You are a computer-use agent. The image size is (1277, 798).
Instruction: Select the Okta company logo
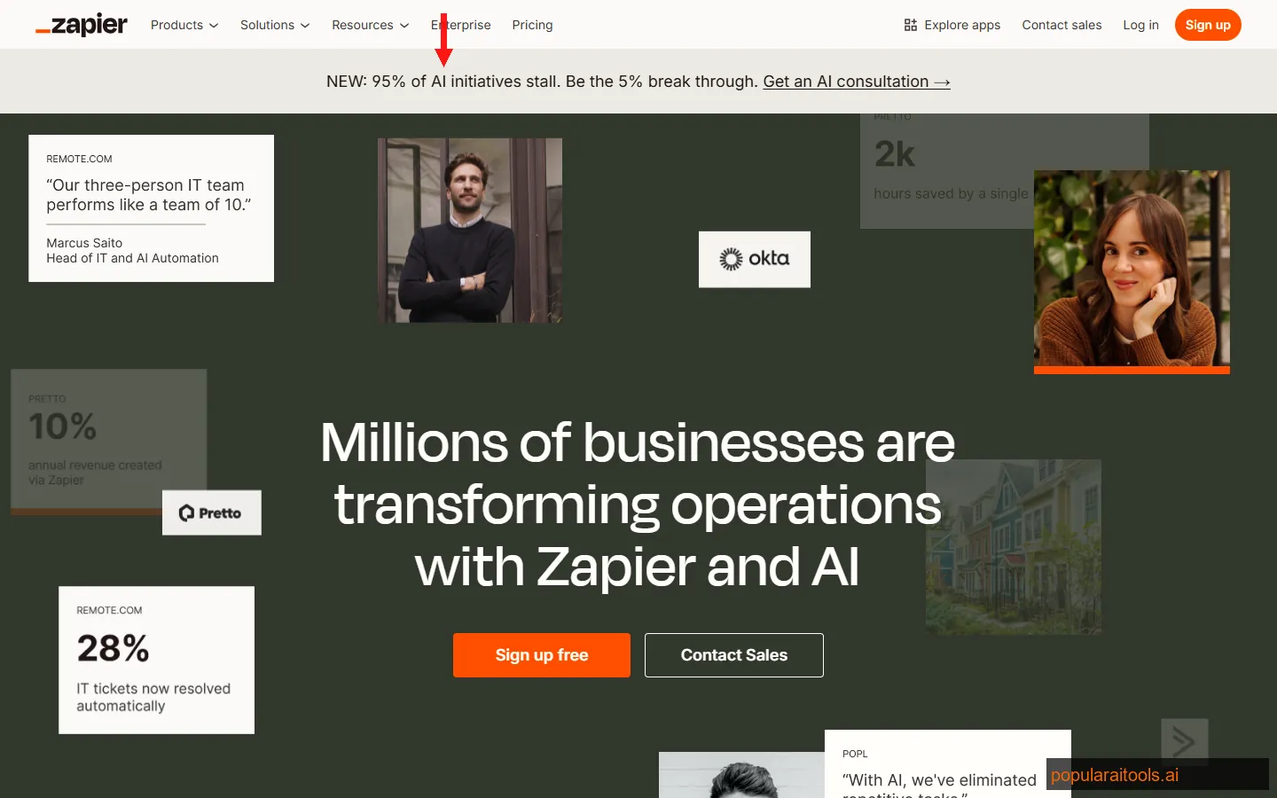754,259
